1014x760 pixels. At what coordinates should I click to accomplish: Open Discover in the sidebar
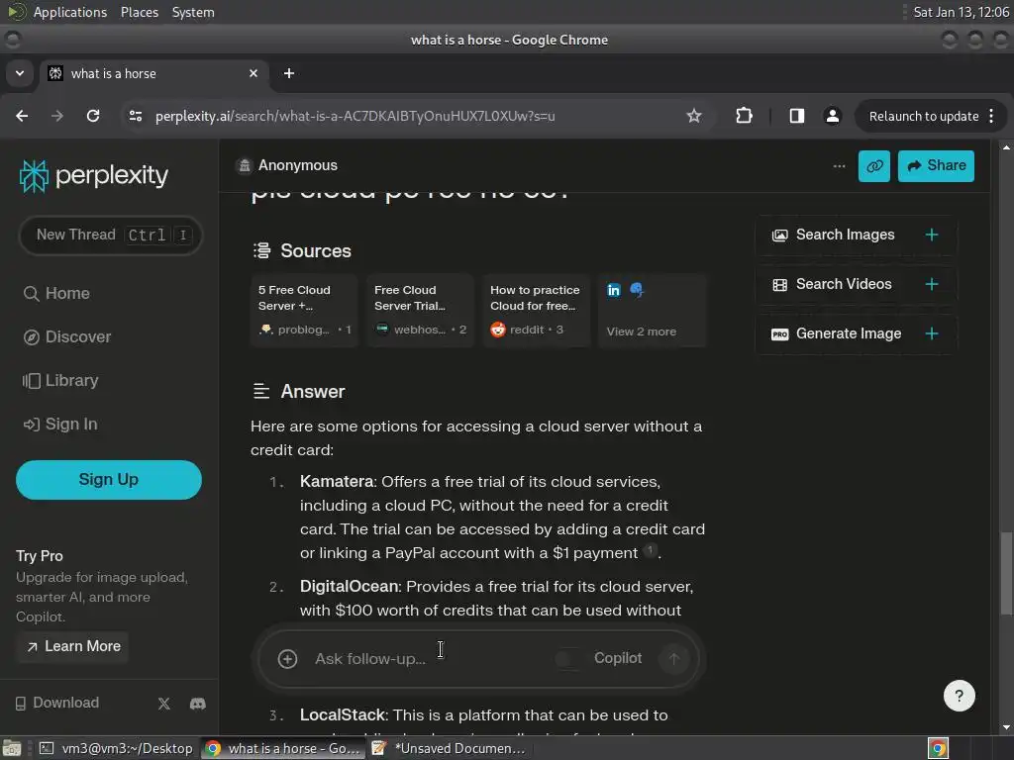(x=67, y=336)
